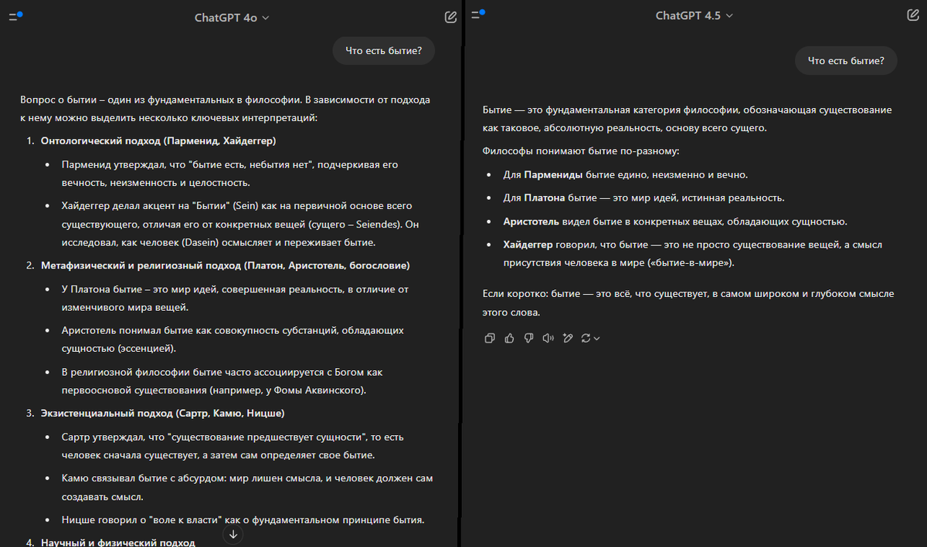Click the bold word 'Аристотель' in 4.5 answer
Image resolution: width=927 pixels, height=547 pixels.
point(530,221)
